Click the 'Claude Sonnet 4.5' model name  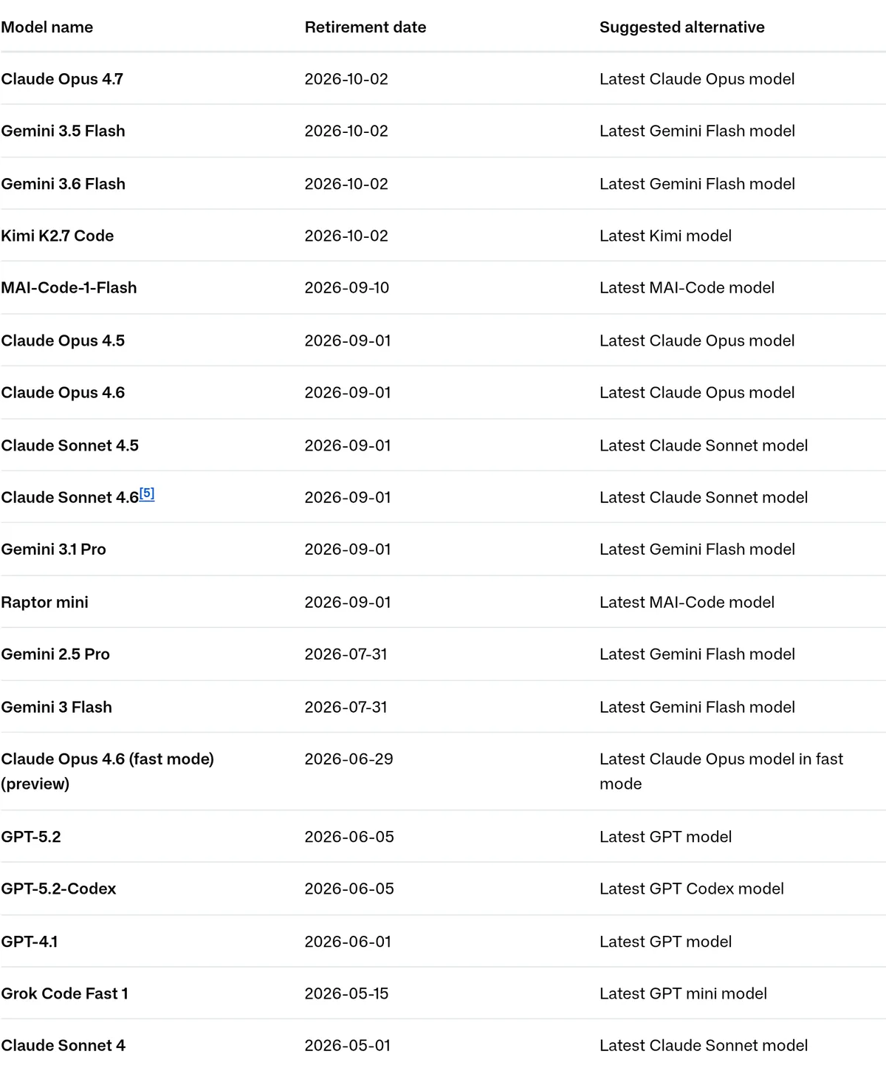70,445
